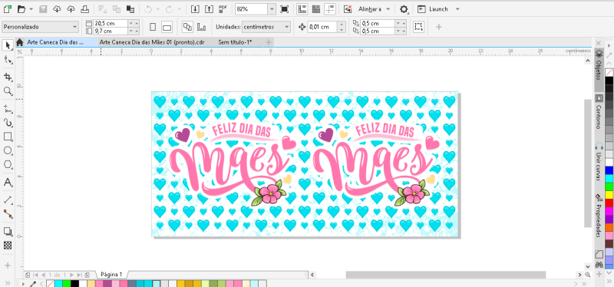Select the Polygon tool
This screenshot has width=614, height=287.
[x=8, y=165]
